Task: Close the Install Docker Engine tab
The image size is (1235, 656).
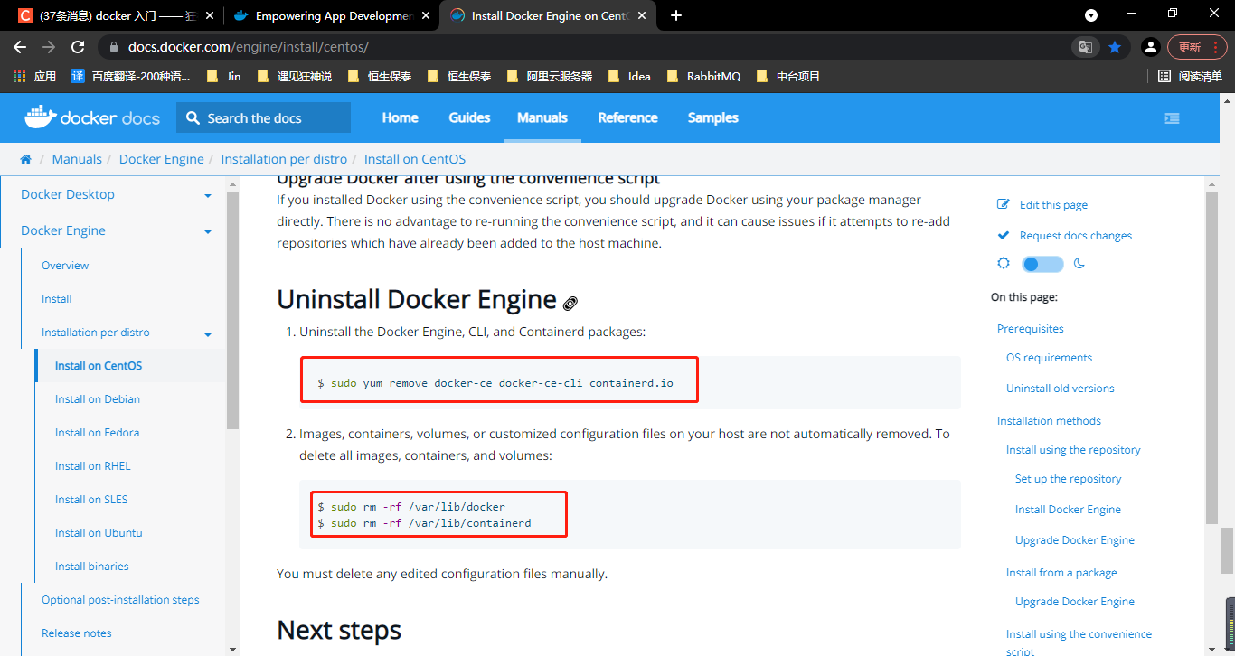Action: pos(643,15)
